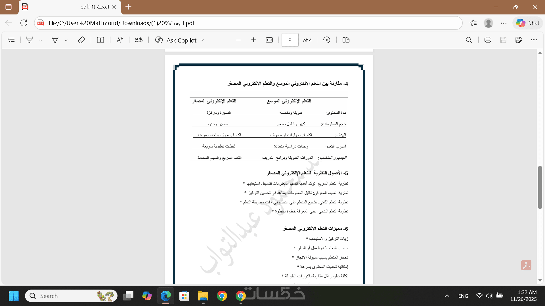545x306 pixels.
Task: Activate the Read aloud icon
Action: point(120,40)
